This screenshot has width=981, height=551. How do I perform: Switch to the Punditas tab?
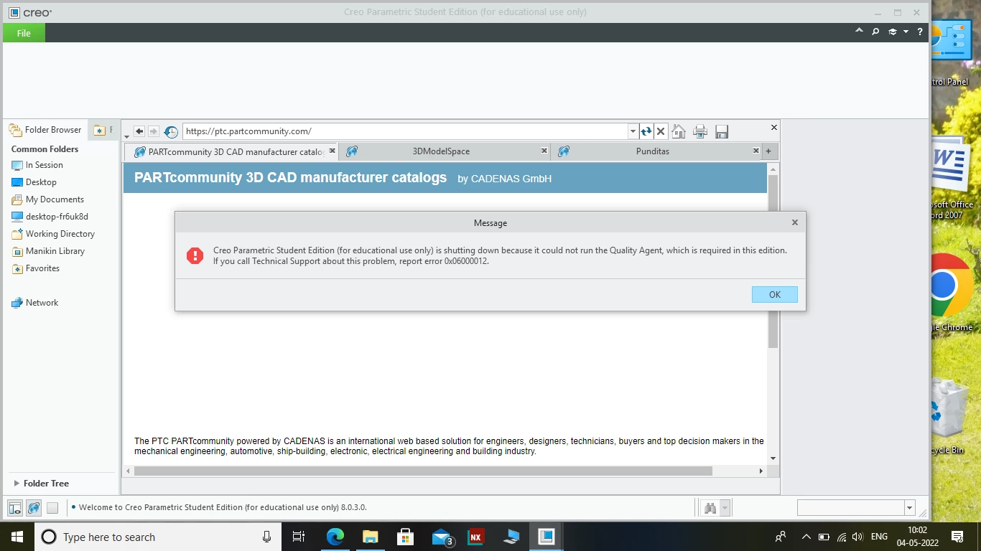click(x=652, y=151)
